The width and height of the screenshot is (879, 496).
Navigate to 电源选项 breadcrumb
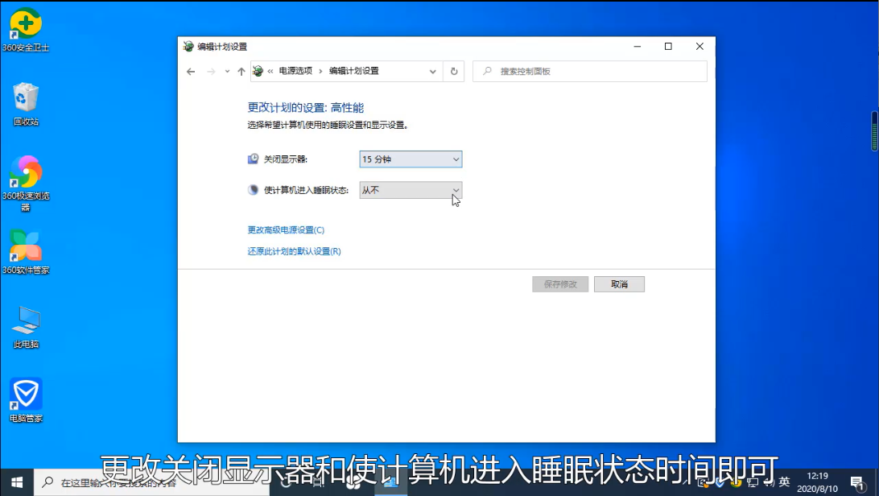click(x=295, y=72)
